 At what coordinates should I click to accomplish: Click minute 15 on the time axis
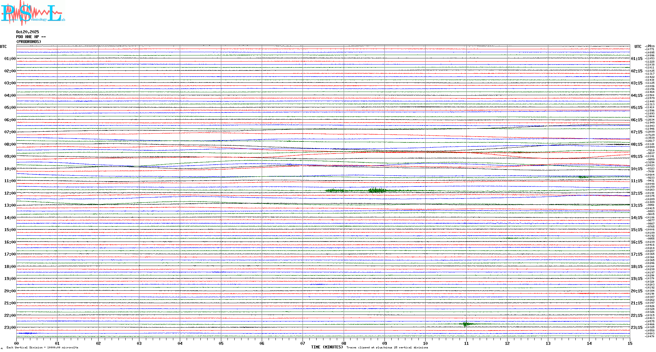click(630, 343)
